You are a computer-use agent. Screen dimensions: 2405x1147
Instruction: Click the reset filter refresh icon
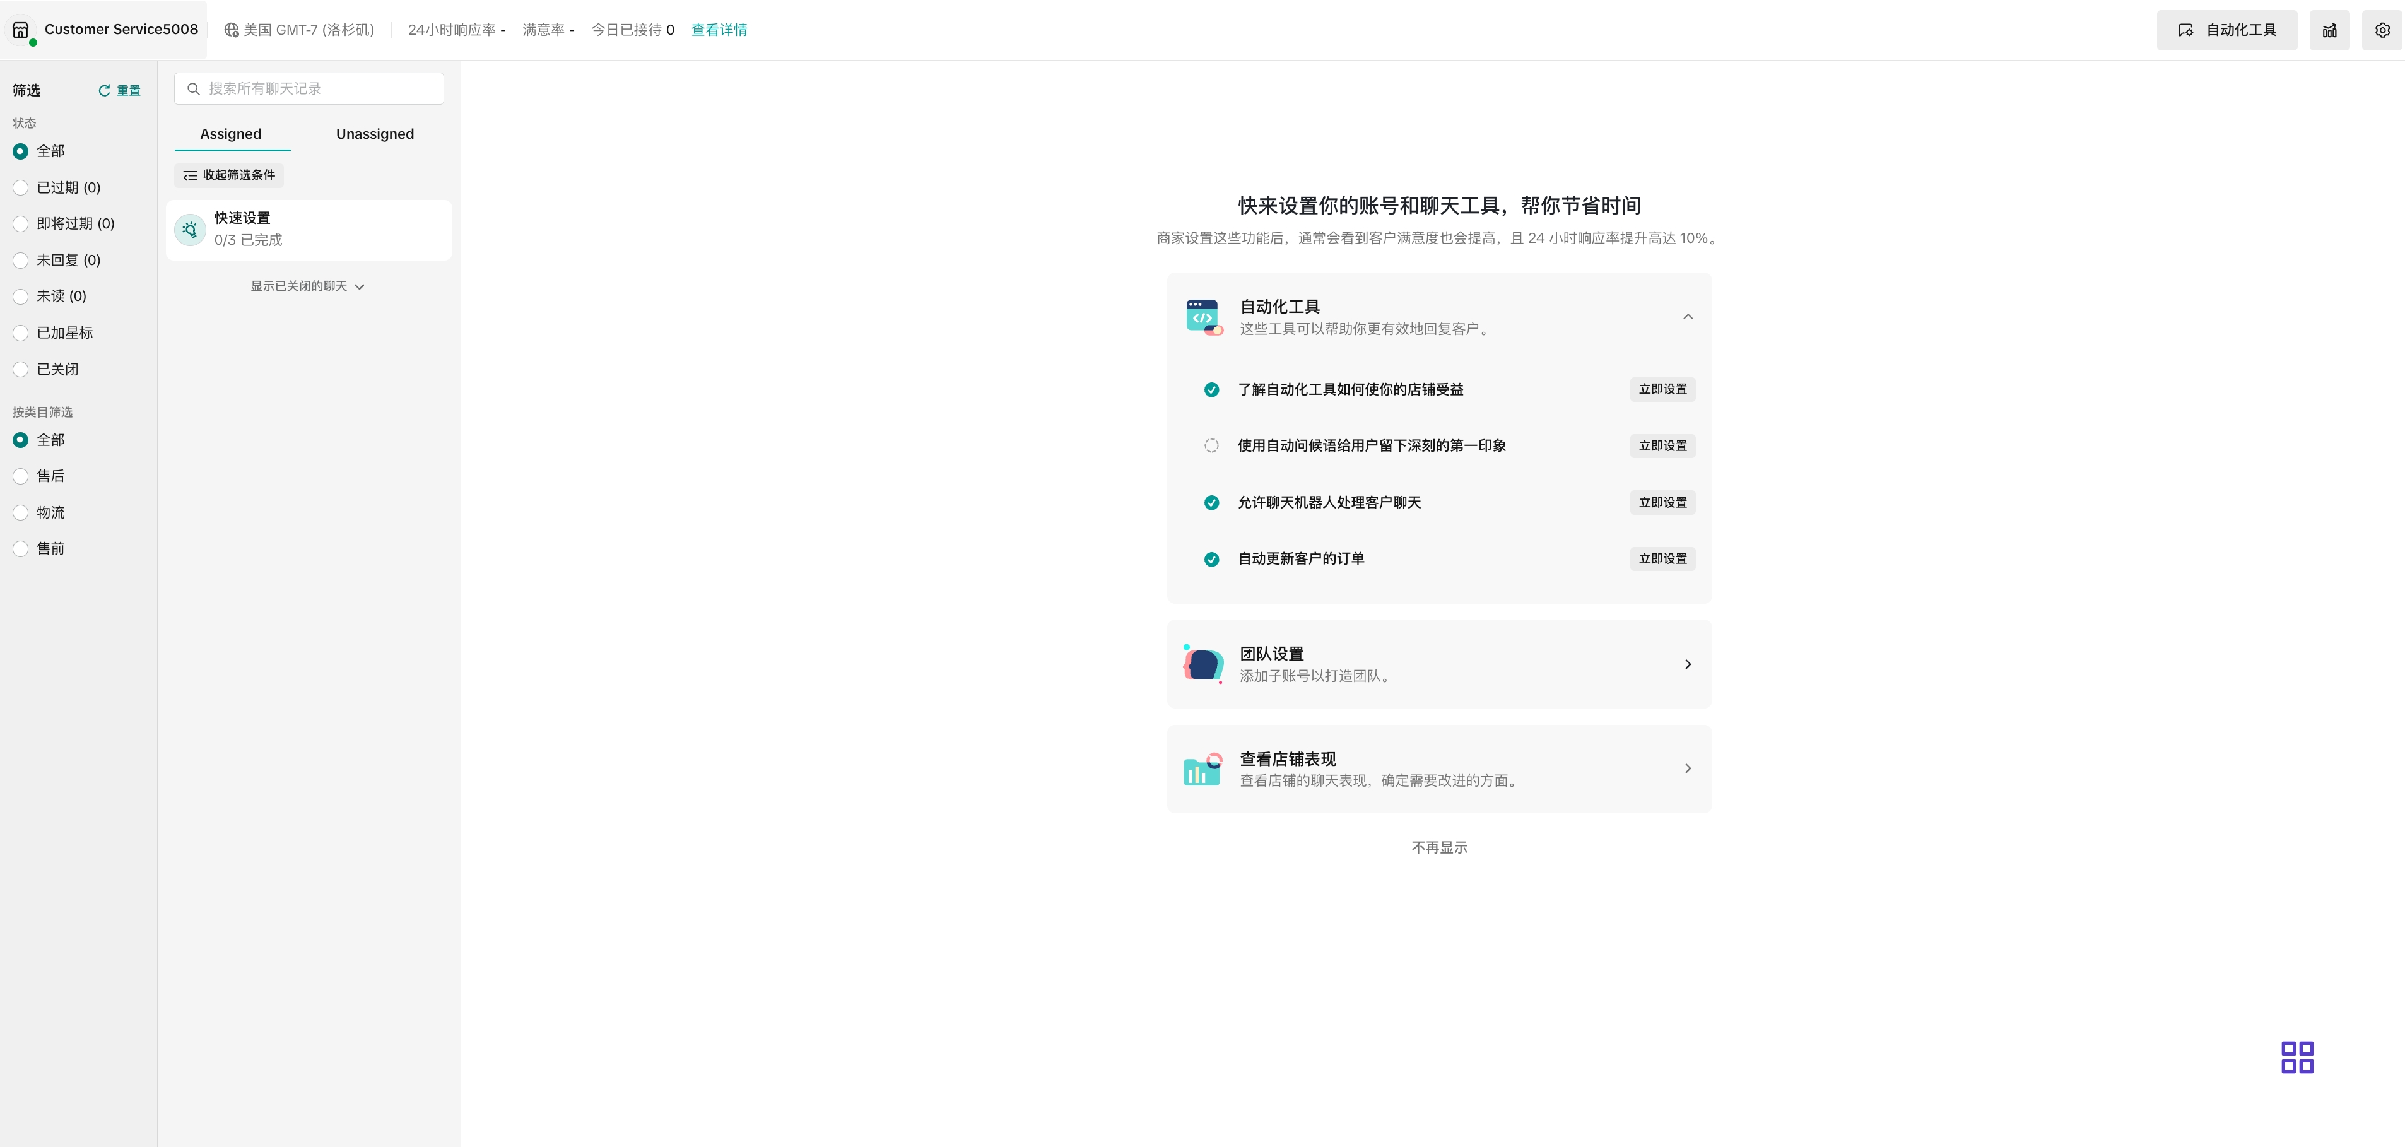pyautogui.click(x=105, y=90)
